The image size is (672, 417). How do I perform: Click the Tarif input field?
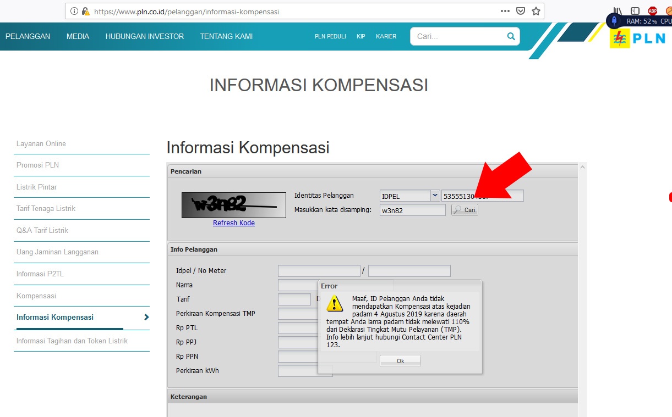pyautogui.click(x=294, y=299)
